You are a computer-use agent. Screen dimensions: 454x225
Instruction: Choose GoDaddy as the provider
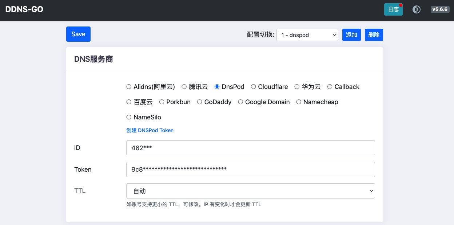click(199, 102)
